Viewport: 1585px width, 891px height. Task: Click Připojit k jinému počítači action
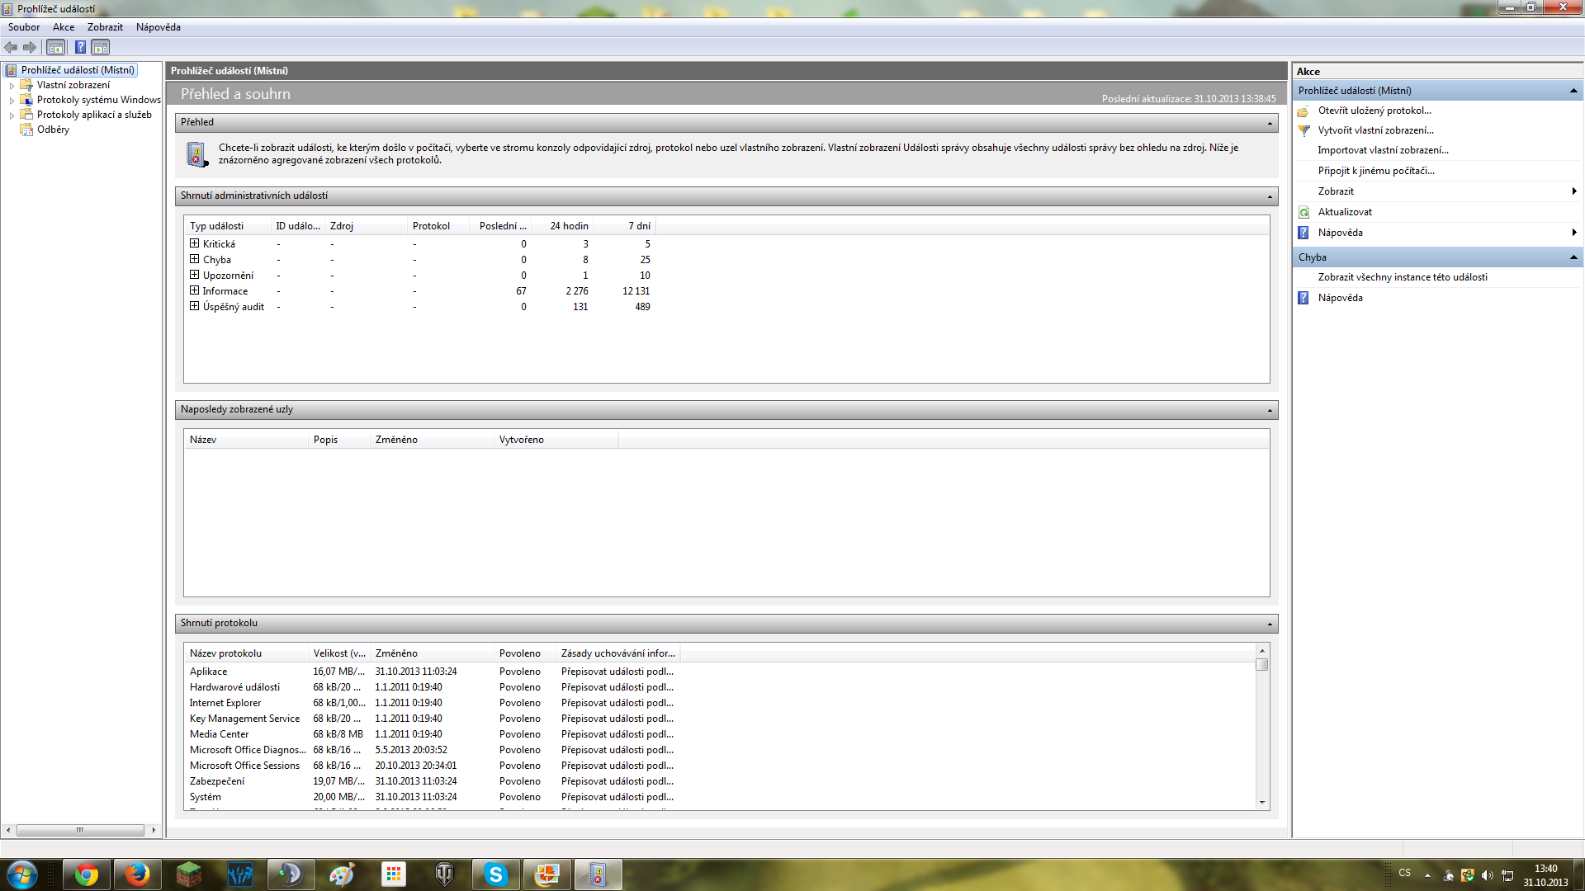[1376, 171]
